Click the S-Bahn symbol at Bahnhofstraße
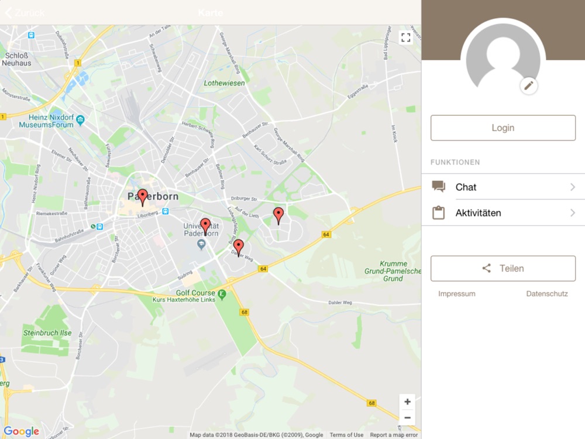This screenshot has width=585, height=439. click(x=93, y=227)
